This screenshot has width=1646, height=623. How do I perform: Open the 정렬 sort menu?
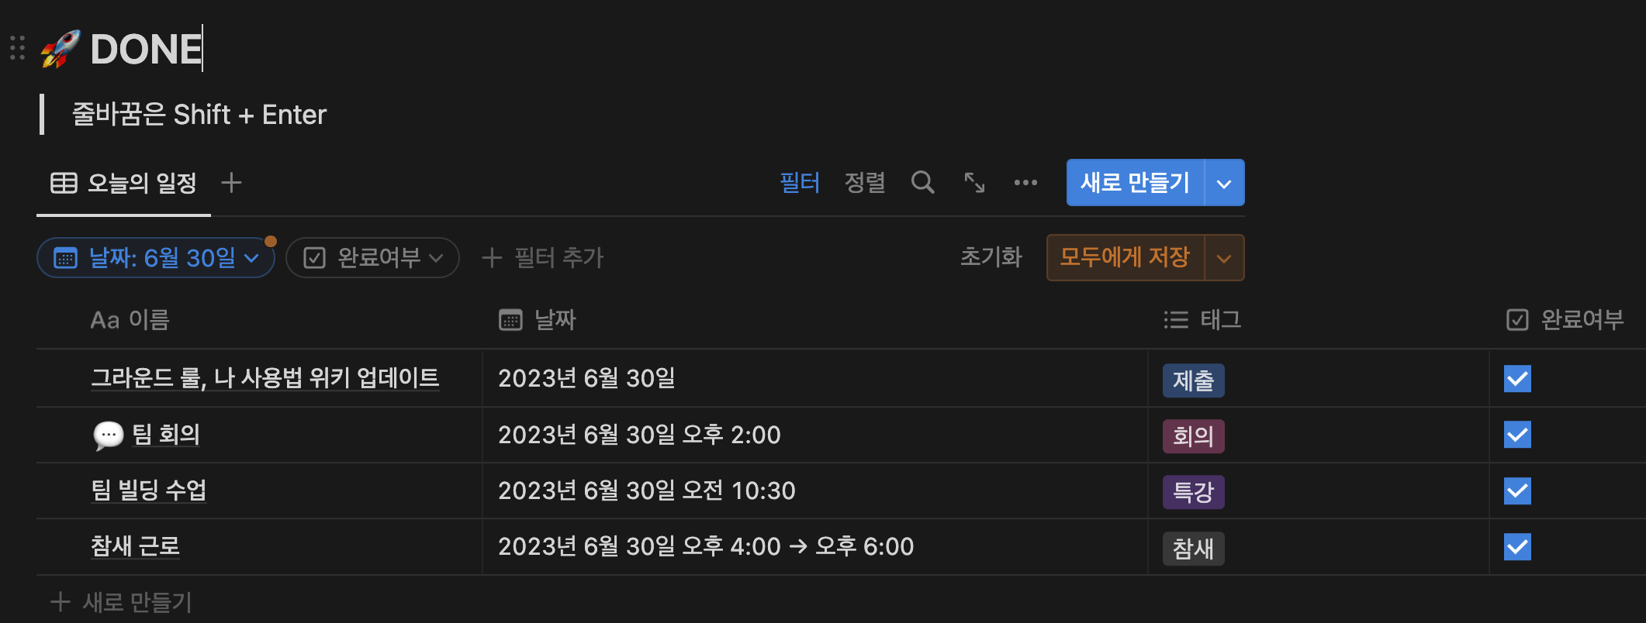point(864,183)
